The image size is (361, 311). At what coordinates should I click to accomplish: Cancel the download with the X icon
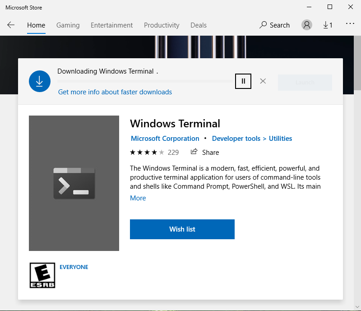tap(263, 81)
